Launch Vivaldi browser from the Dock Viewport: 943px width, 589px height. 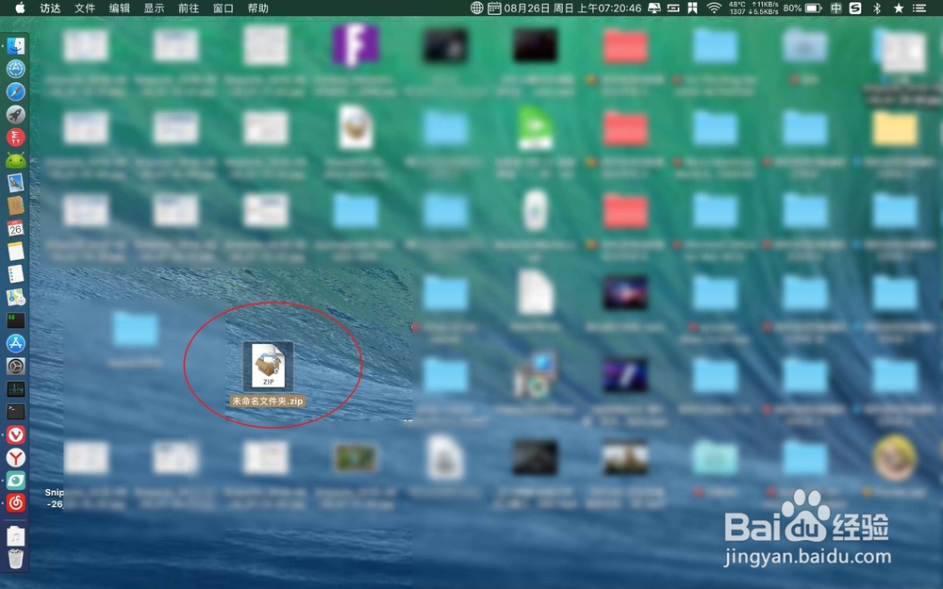[x=15, y=434]
